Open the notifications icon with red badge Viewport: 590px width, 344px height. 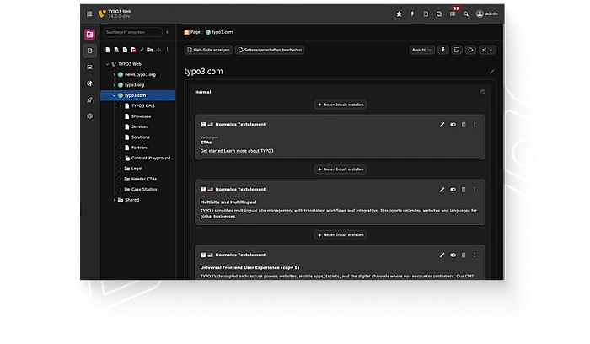coord(453,13)
